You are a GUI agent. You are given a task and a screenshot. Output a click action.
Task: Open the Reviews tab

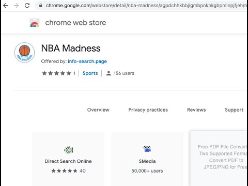[196, 110]
